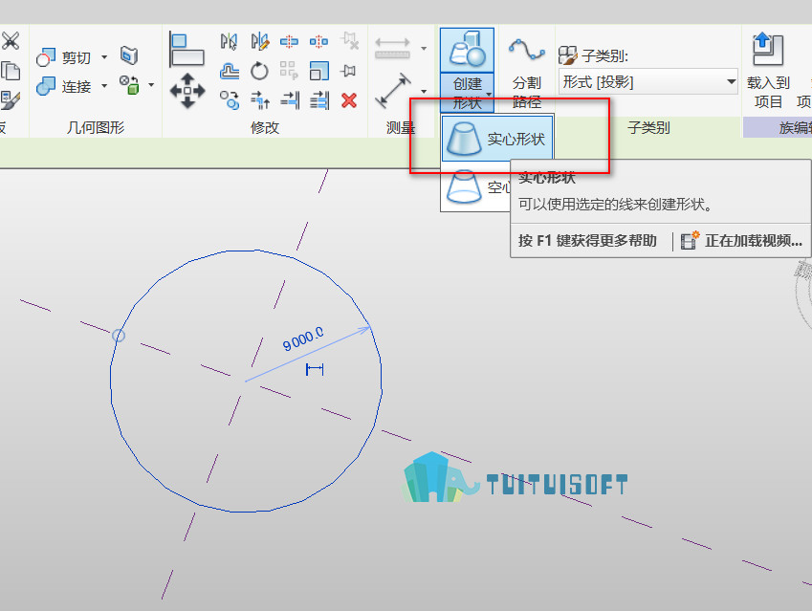812x611 pixels.
Task: Select the Aligned Dimension tool
Action: point(392,91)
